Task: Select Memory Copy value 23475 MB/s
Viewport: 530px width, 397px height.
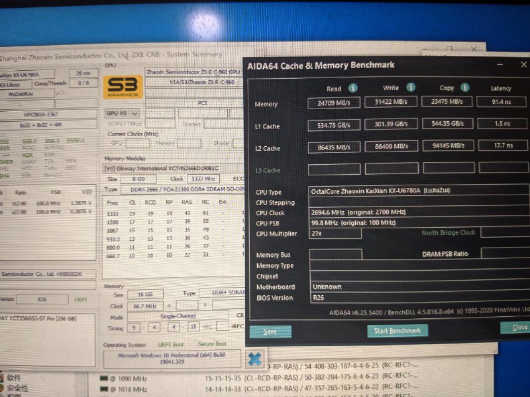Action: [x=447, y=102]
